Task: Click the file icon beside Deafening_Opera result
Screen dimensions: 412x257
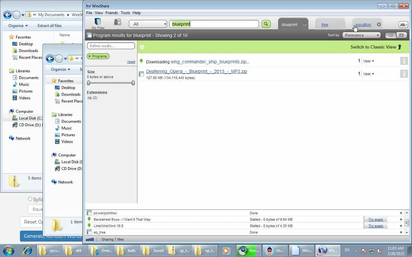Action: (141, 74)
